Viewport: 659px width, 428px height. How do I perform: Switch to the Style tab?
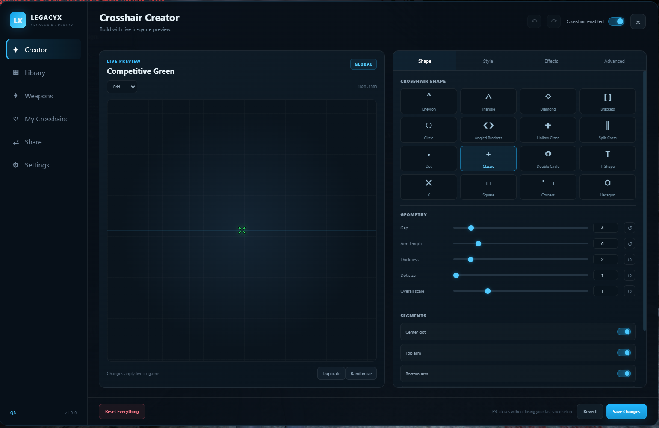(488, 61)
